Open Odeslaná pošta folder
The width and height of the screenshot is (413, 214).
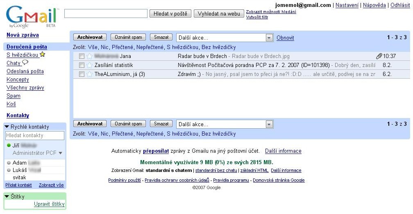coord(25,71)
